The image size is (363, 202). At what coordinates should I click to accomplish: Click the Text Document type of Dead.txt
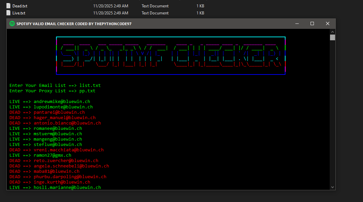[x=155, y=6]
